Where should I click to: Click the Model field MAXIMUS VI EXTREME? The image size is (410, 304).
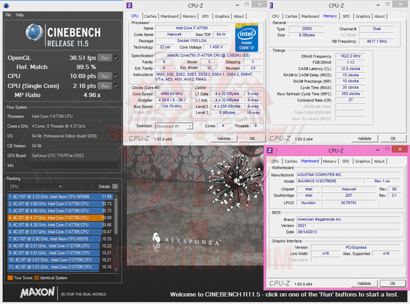pyautogui.click(x=330, y=181)
